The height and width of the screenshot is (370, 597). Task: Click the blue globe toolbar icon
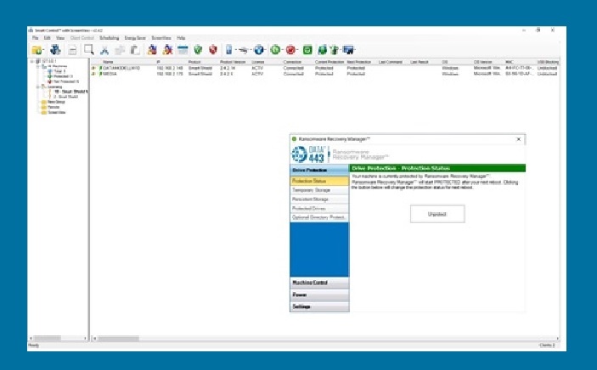click(259, 50)
